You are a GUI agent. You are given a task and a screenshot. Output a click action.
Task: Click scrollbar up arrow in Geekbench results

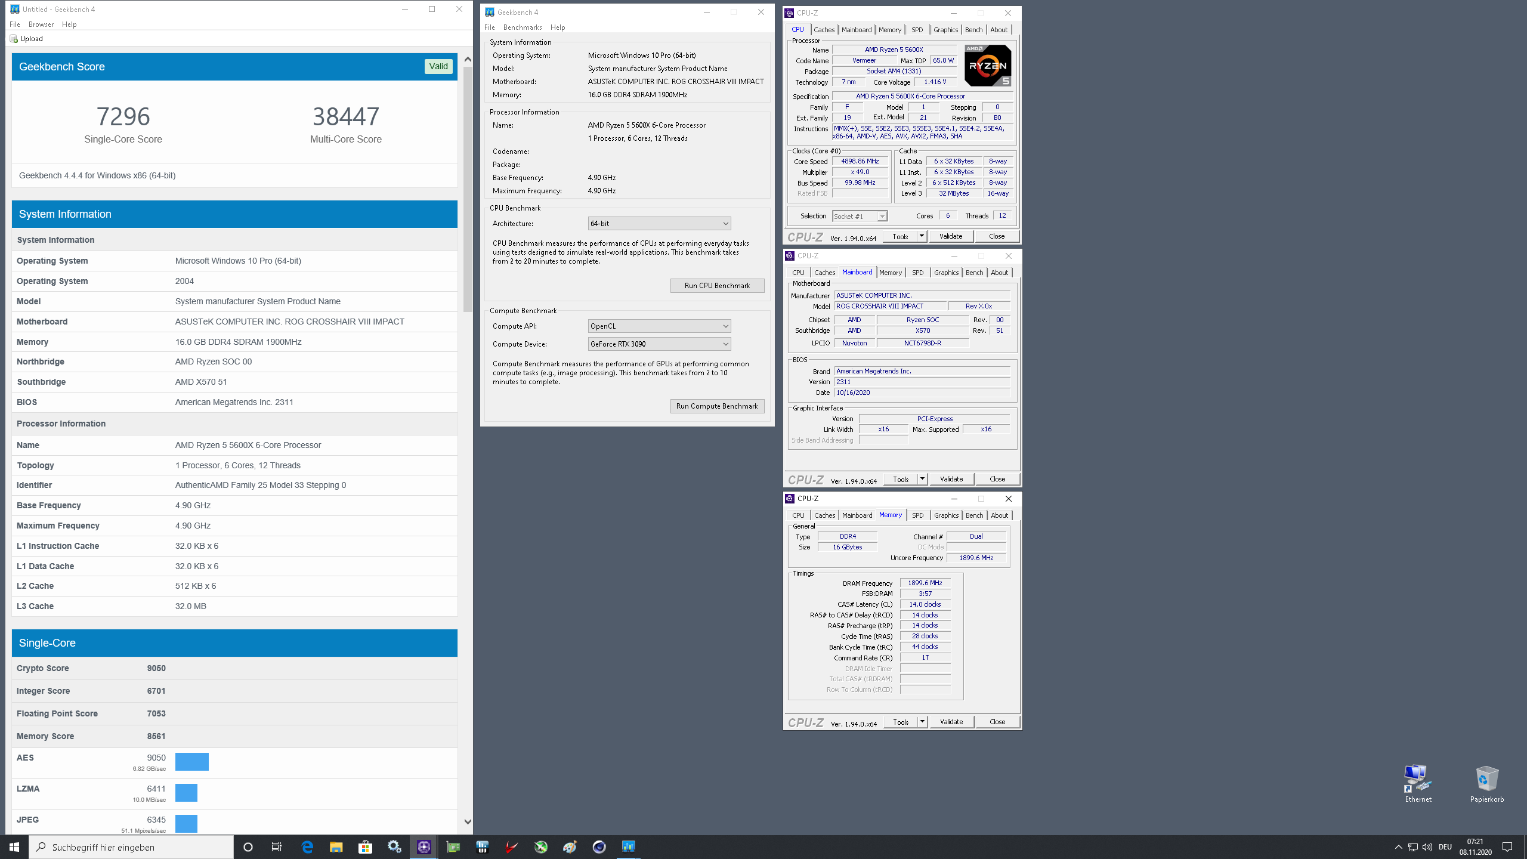[x=468, y=59]
